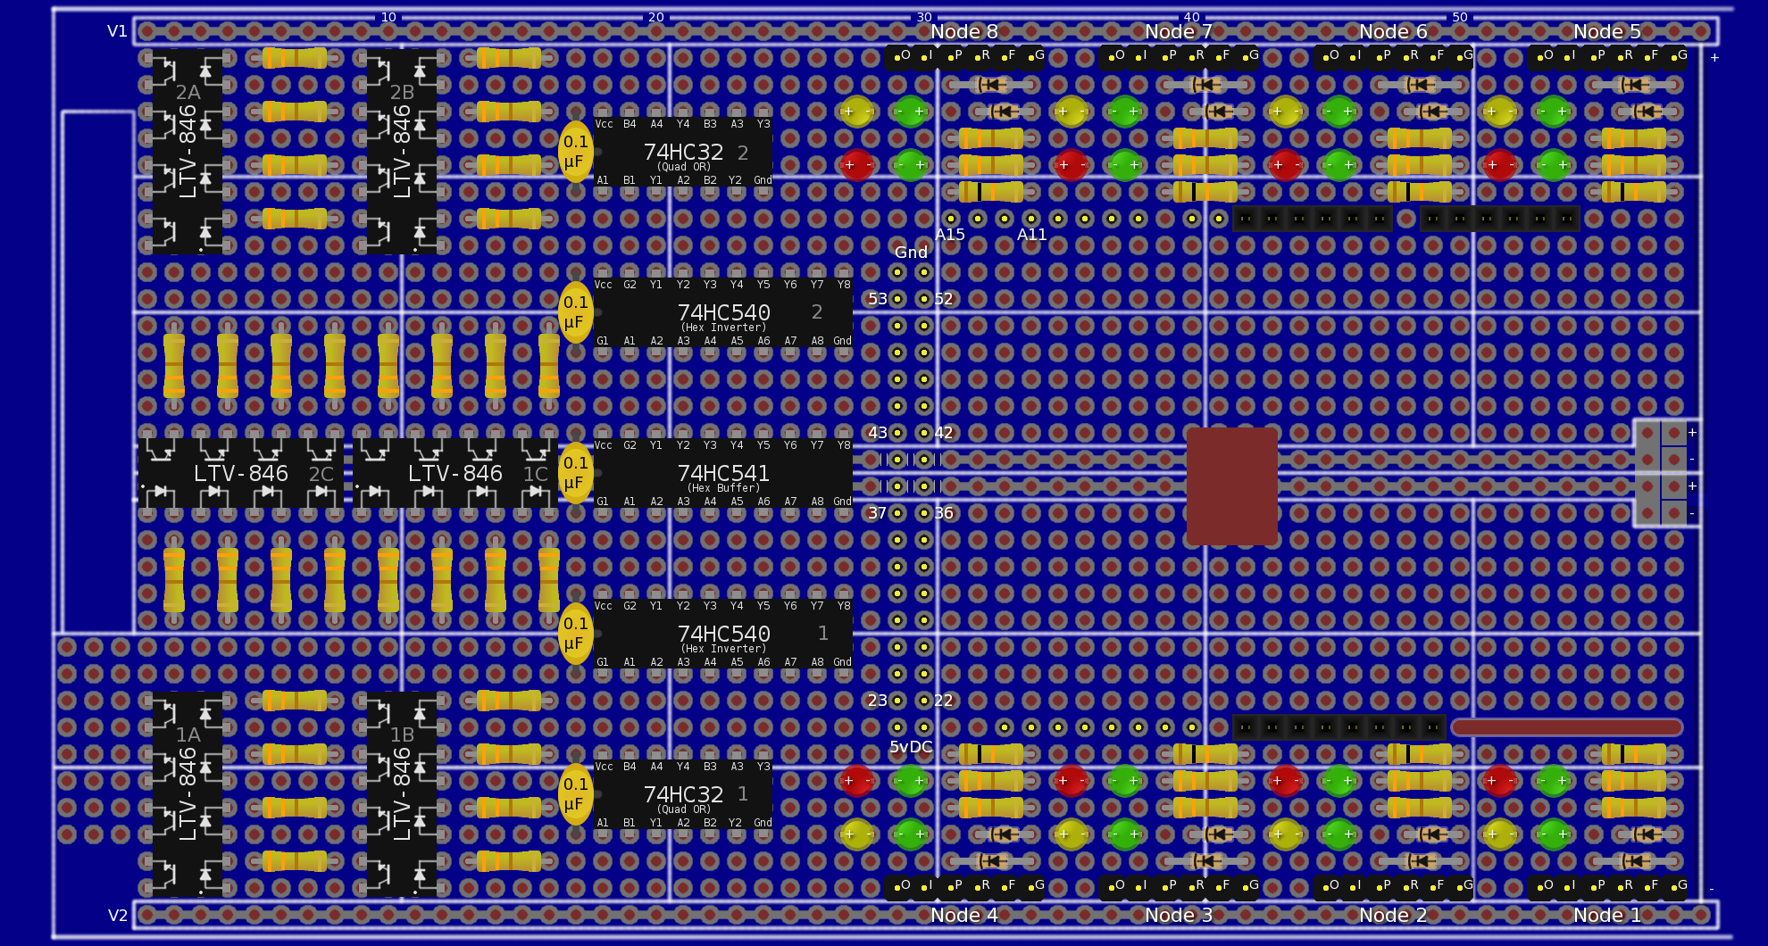Select the 74HC540 inverter chip numbered 2

click(x=723, y=312)
